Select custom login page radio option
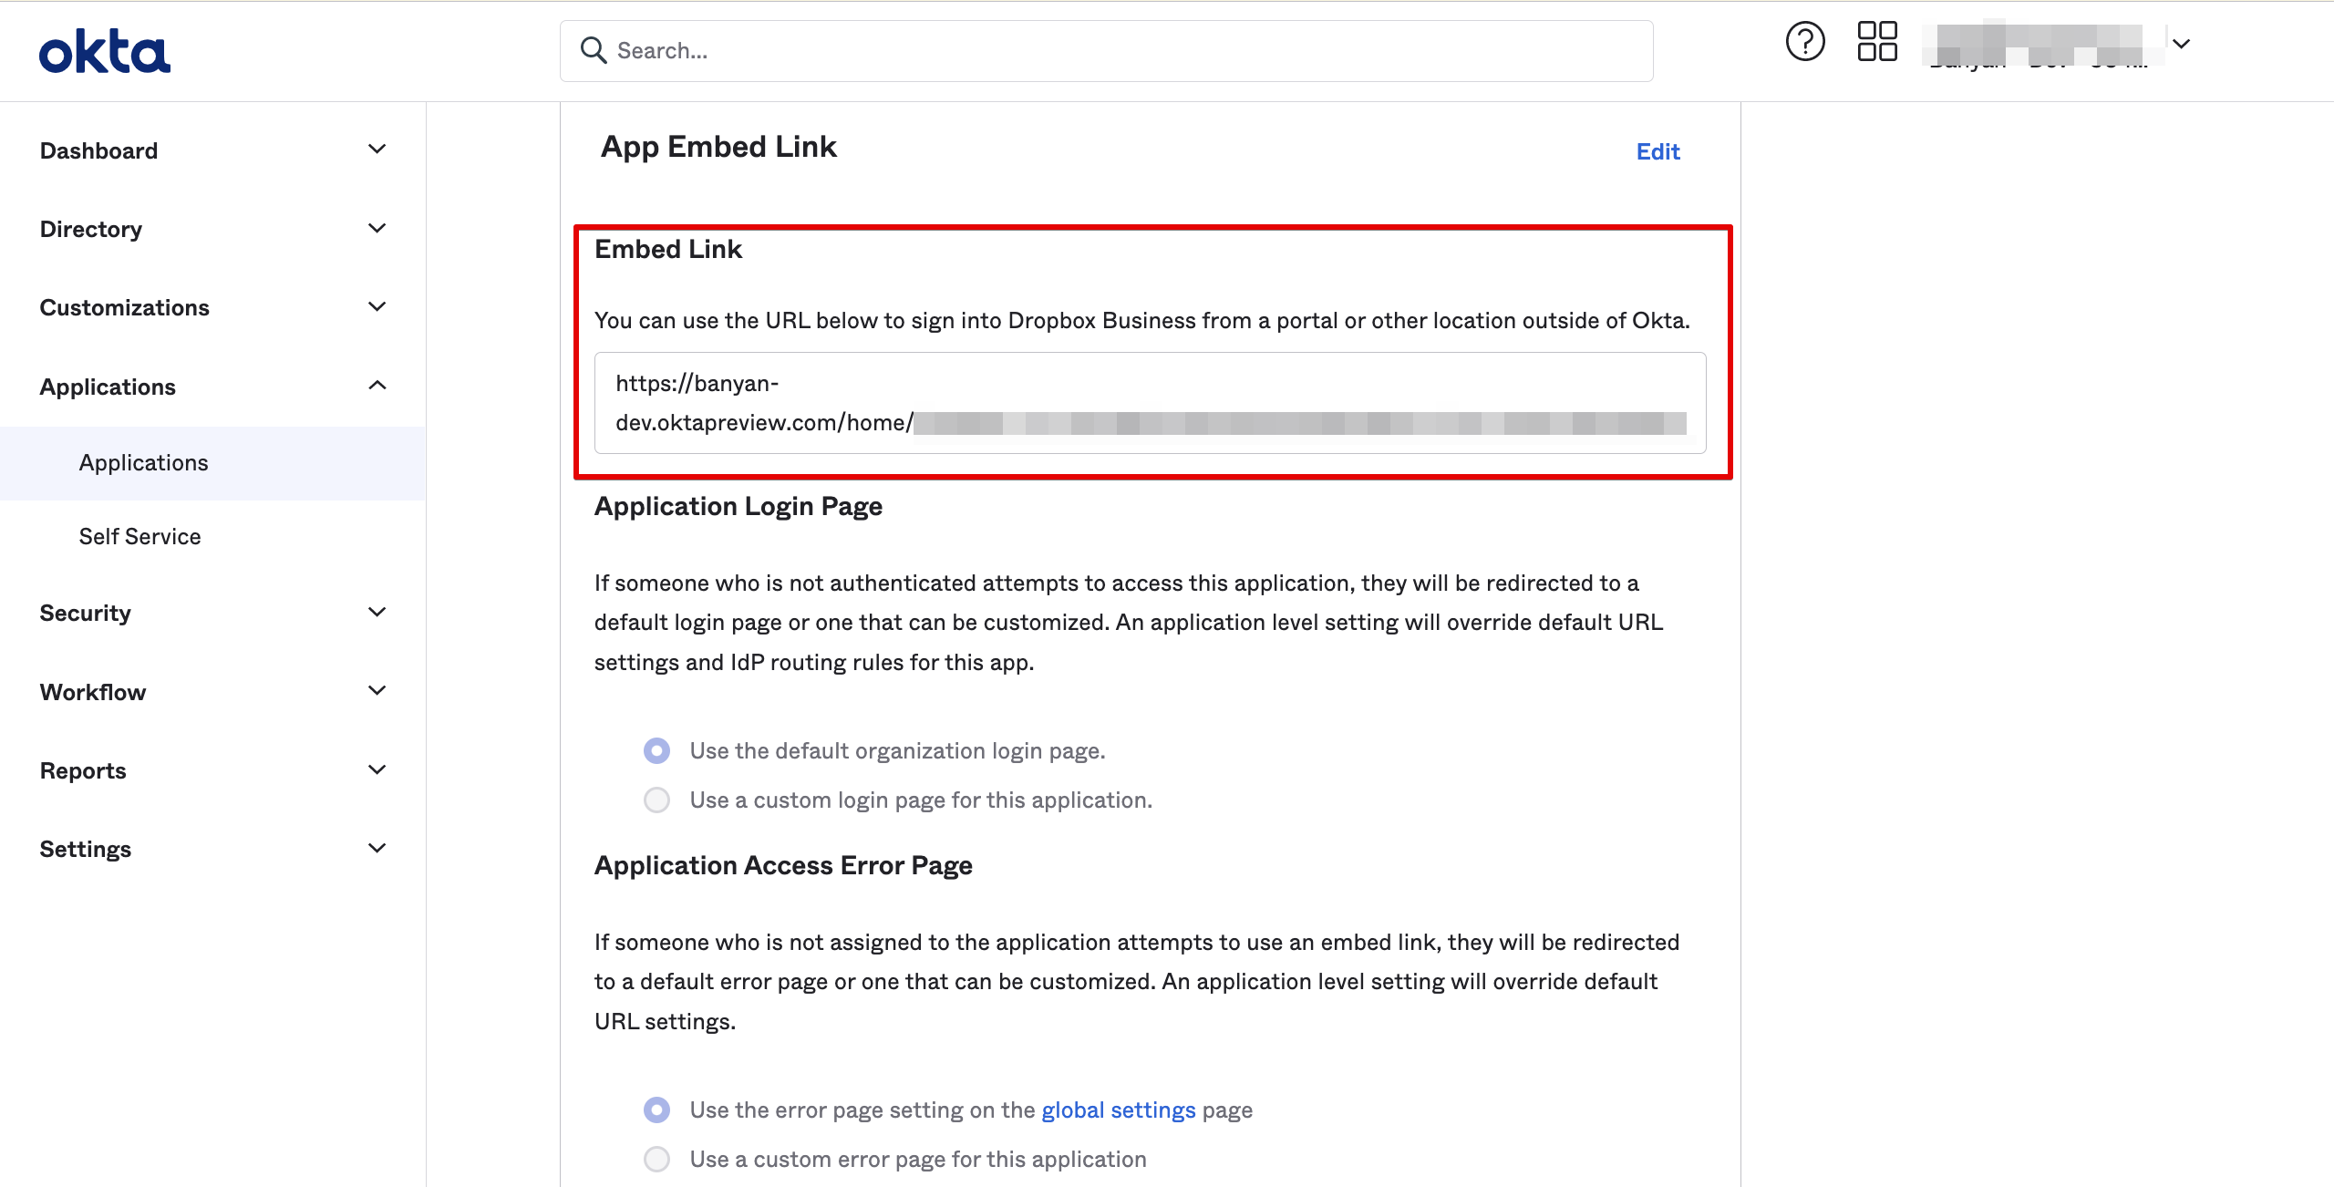 (x=656, y=800)
